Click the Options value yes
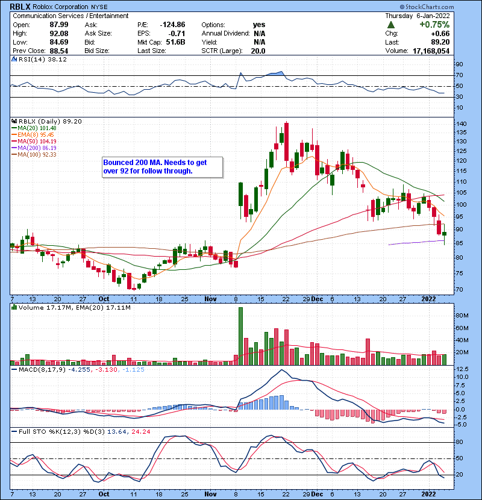482x500 pixels. point(259,25)
